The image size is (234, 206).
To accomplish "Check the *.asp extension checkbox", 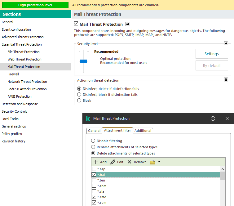I will pos(94,169).
